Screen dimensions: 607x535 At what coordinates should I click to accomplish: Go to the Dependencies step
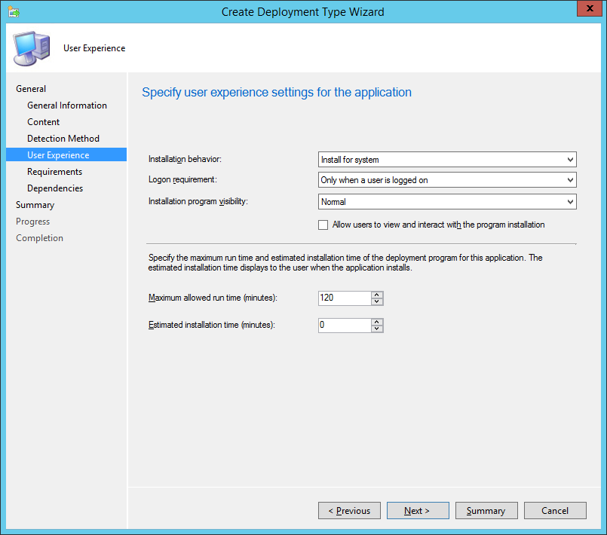(55, 188)
